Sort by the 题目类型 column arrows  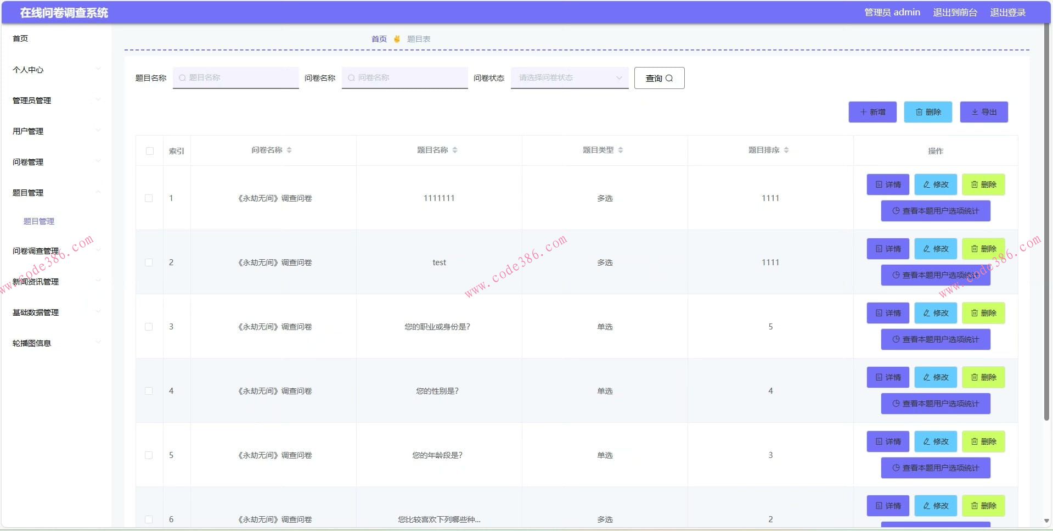(621, 150)
